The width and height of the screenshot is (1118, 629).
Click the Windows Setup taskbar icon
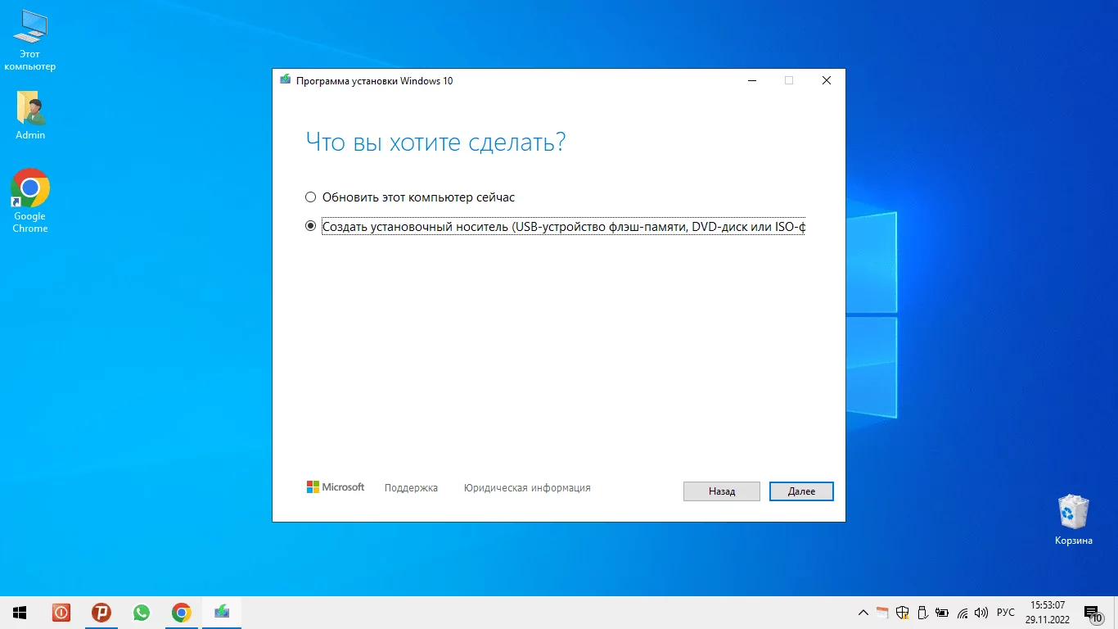pyautogui.click(x=222, y=613)
